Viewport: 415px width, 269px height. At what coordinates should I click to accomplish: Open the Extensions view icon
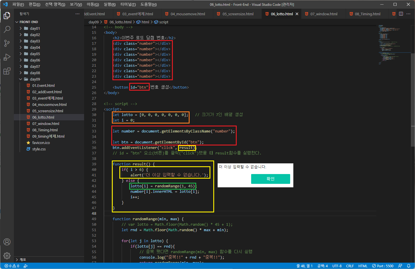coord(7,71)
